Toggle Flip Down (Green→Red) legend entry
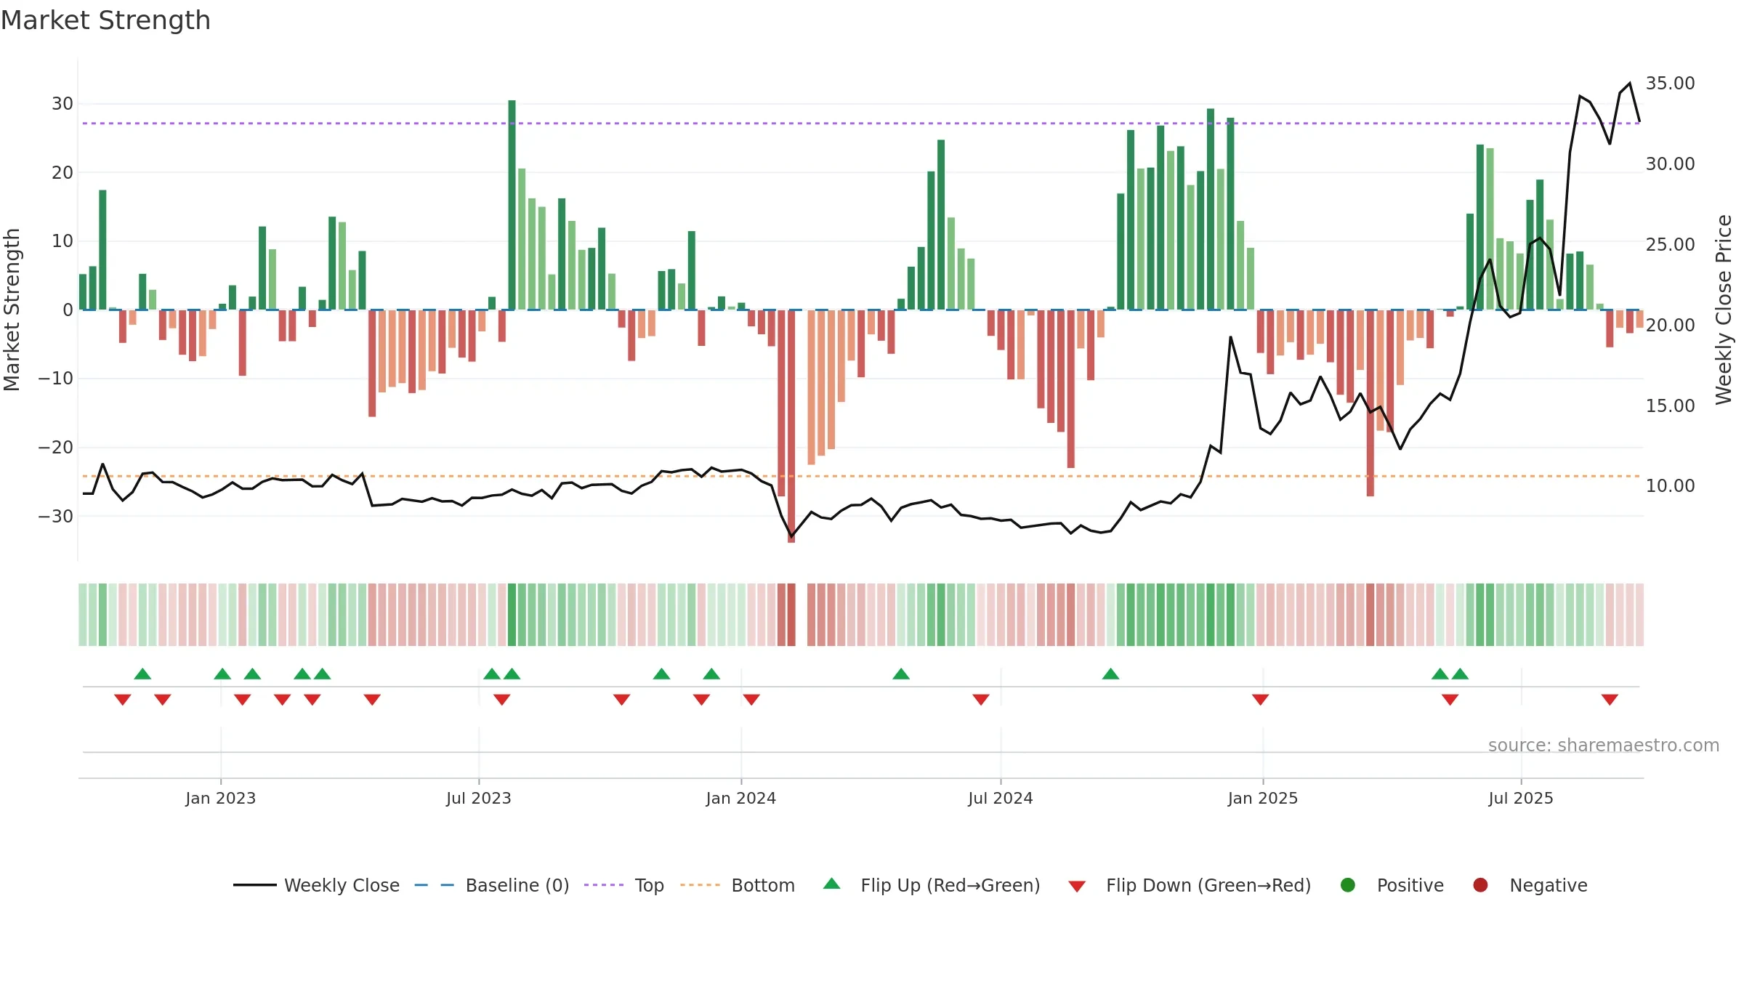1744x981 pixels. (1190, 885)
